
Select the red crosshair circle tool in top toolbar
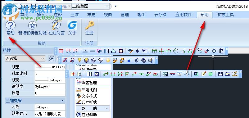coord(121,51)
